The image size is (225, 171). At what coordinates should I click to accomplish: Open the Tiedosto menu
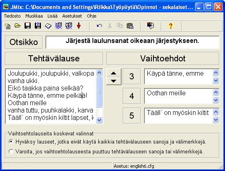coord(12,16)
